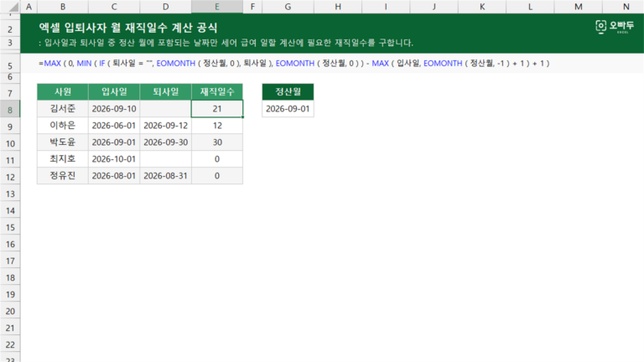The width and height of the screenshot is (644, 362).
Task: Click the title '엑셀 입퇴사자 월 재직일수 계산 공식'
Action: click(128, 28)
